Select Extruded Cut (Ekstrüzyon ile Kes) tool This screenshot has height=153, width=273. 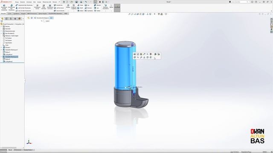pos(37,7)
